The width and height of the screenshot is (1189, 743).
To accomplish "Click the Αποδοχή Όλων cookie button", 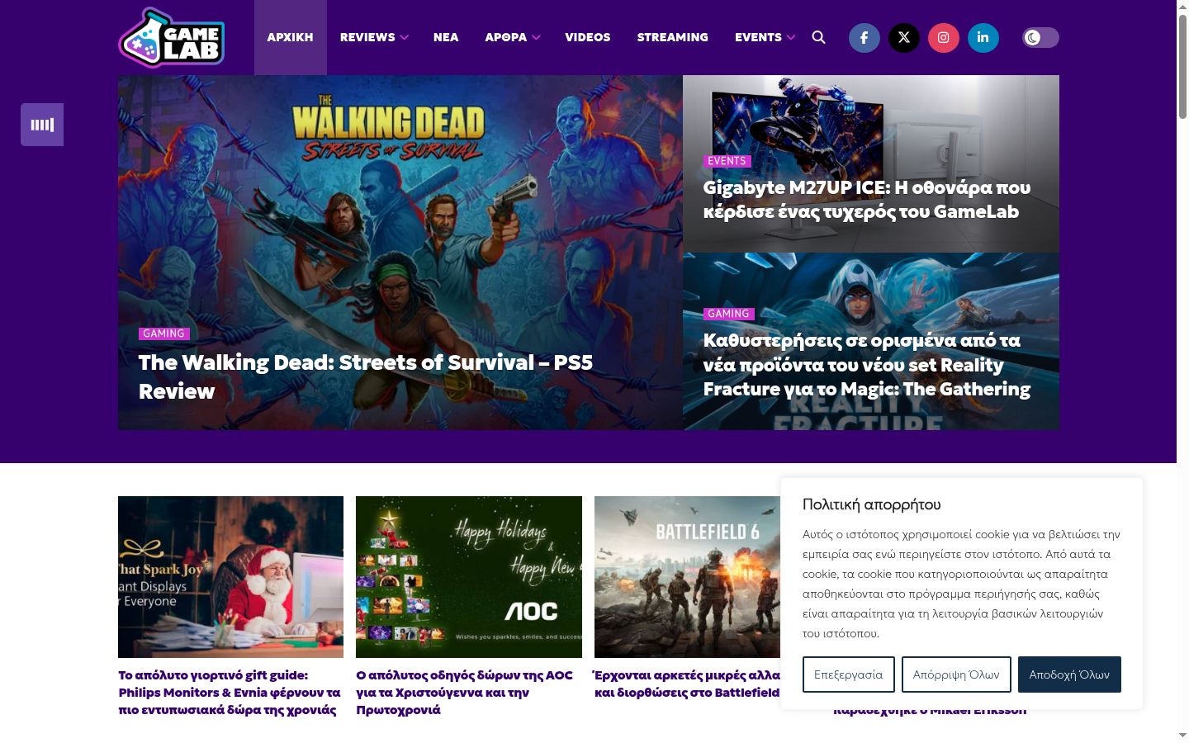I will [1069, 674].
